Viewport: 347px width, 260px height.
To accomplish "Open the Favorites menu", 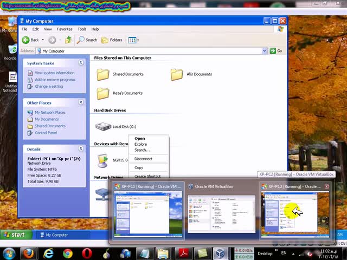I will pos(65,29).
